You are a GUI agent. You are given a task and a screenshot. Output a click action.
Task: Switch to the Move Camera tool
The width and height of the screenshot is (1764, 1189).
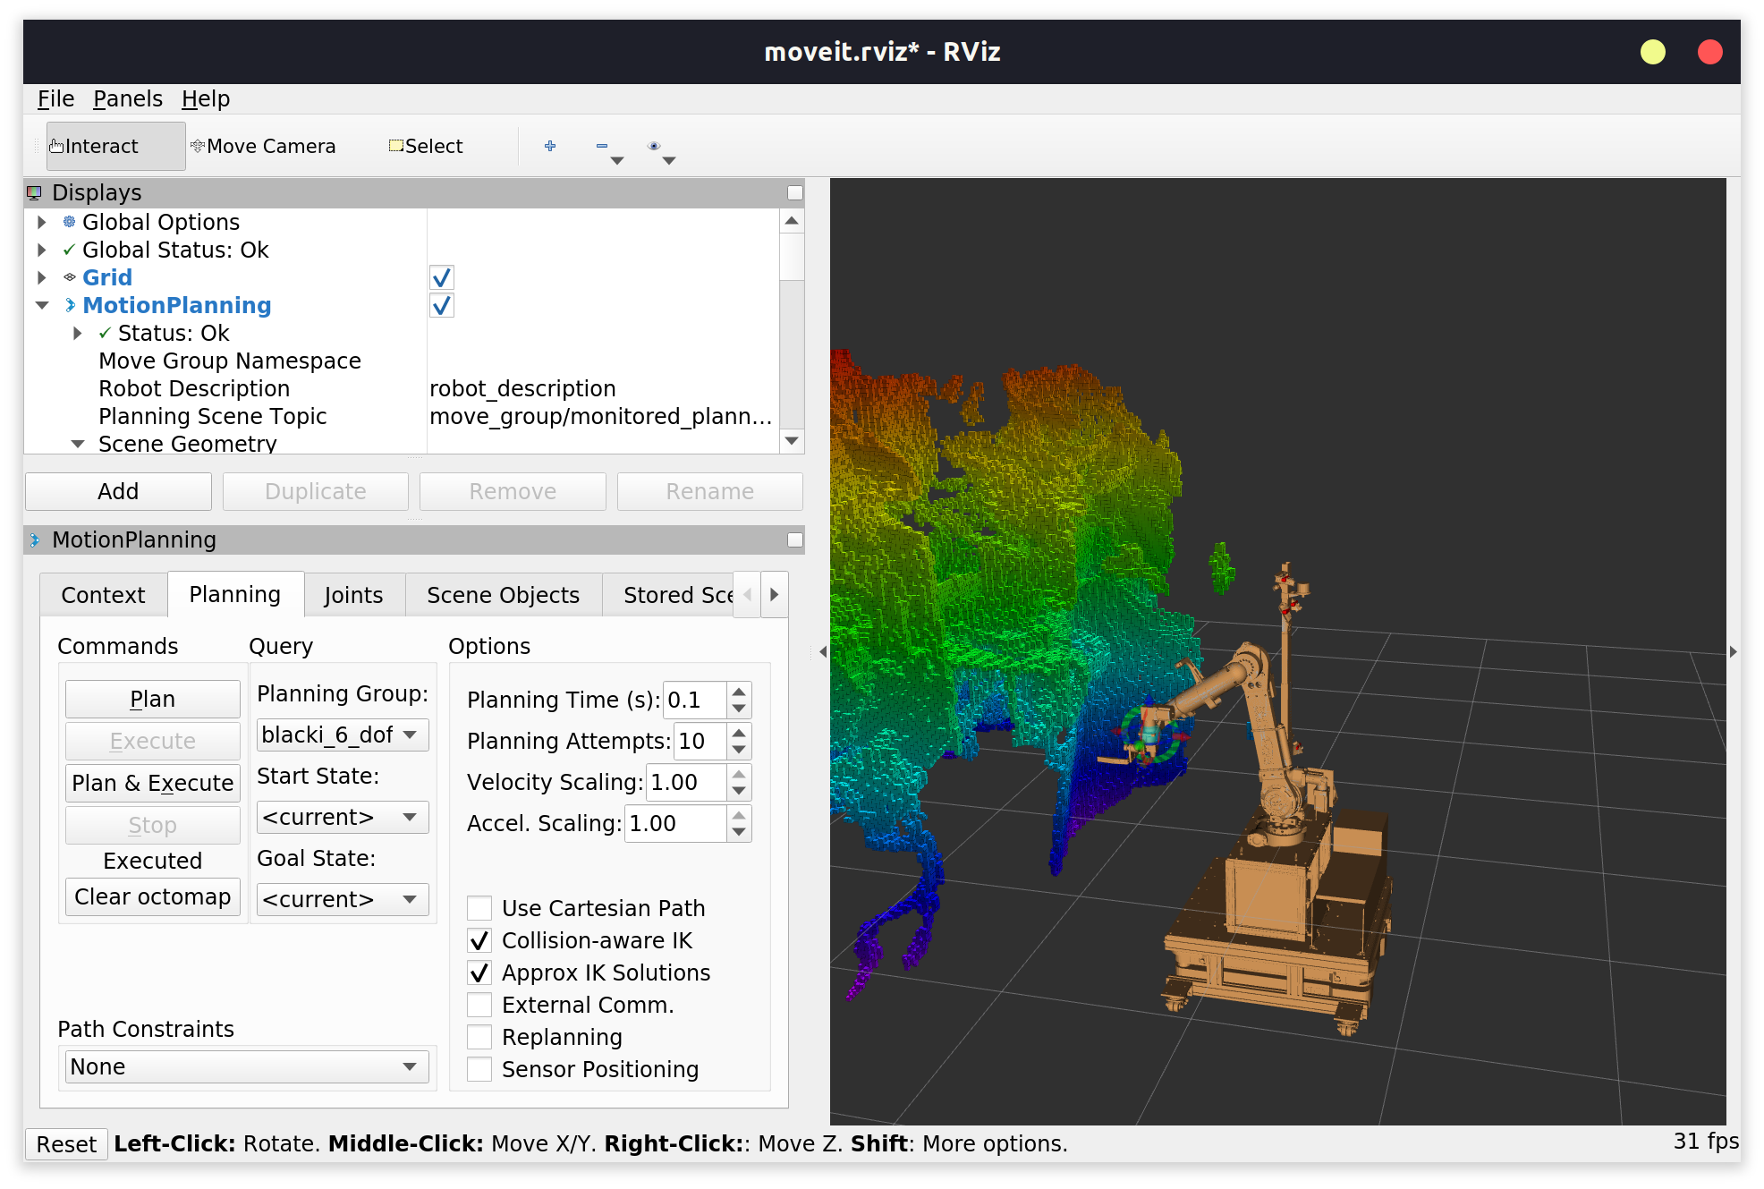click(x=266, y=146)
